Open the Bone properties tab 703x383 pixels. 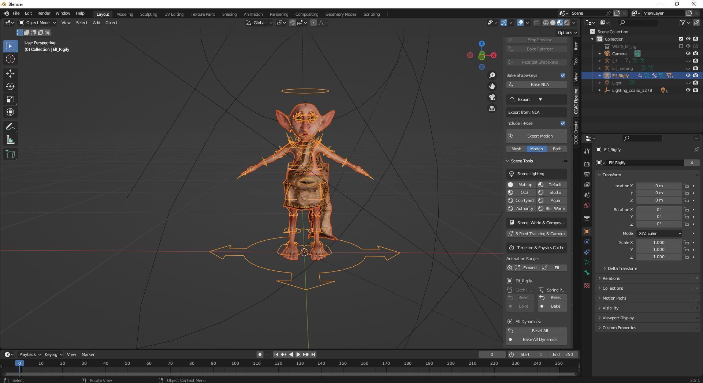point(587,273)
